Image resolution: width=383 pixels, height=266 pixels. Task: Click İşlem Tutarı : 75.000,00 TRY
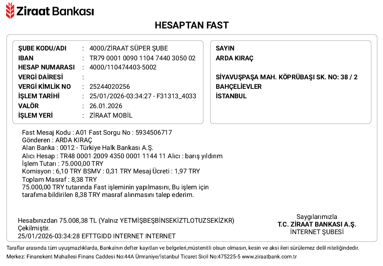click(63, 164)
